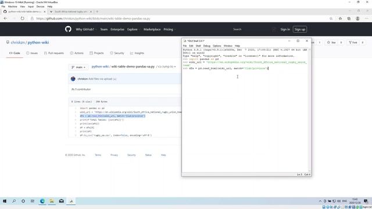Viewport: 372px width, 209px height.
Task: Click the address bar lock icon
Action: (32, 19)
